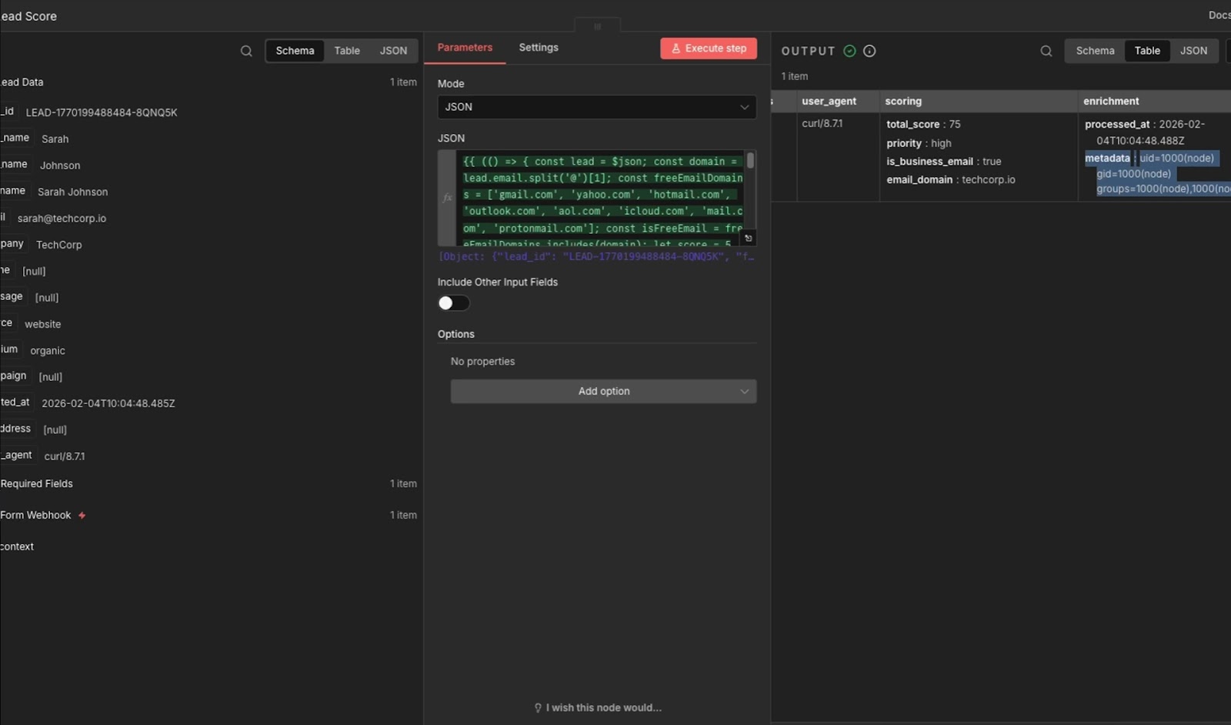Open the Mode dropdown showing JSON
Image resolution: width=1231 pixels, height=725 pixels.
click(x=596, y=107)
